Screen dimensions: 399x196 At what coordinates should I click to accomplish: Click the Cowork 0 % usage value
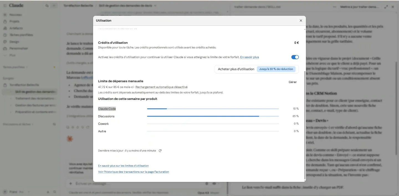[x=296, y=124]
